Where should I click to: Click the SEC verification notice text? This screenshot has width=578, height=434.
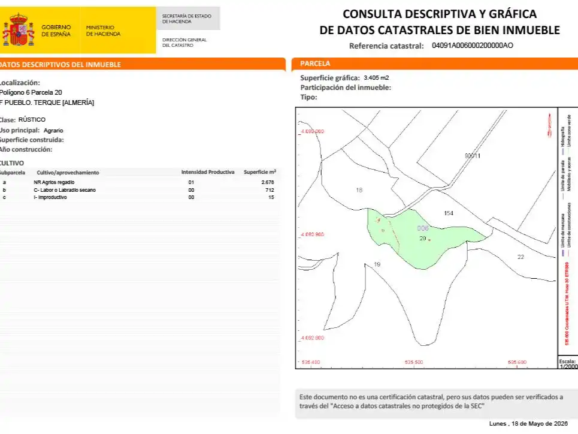(431, 402)
